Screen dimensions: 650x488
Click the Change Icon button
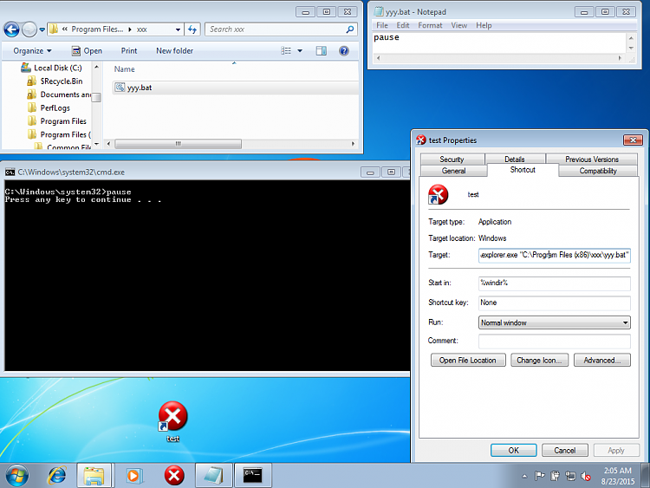click(x=539, y=360)
